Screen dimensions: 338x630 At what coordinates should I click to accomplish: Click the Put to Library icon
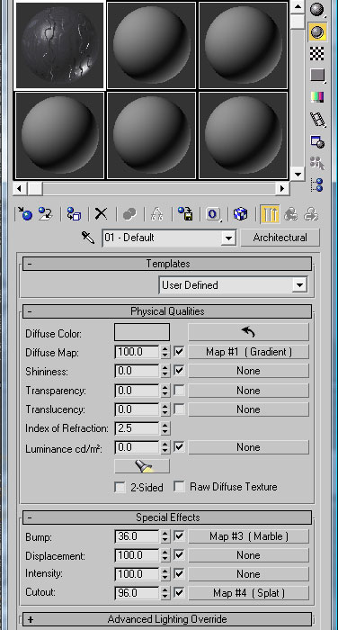coord(185,214)
